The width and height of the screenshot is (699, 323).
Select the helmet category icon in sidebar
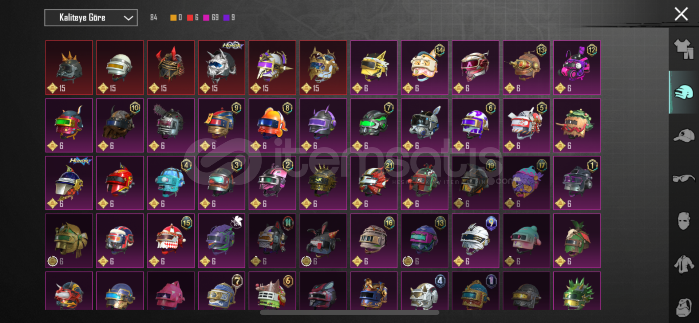tap(684, 92)
